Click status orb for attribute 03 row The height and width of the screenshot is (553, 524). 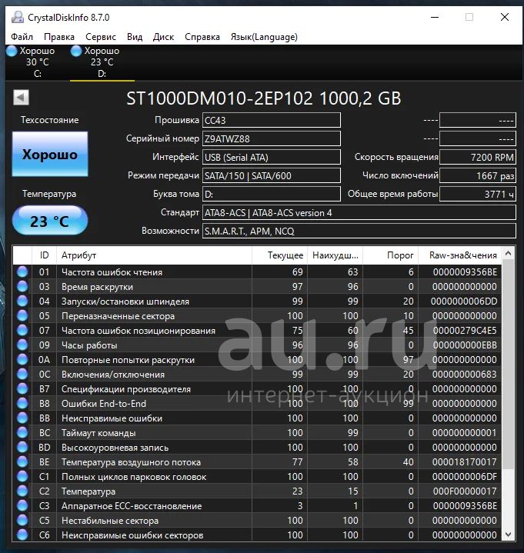[22, 286]
